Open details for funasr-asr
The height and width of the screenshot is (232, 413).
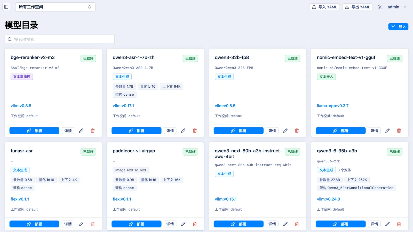pyautogui.click(x=68, y=224)
